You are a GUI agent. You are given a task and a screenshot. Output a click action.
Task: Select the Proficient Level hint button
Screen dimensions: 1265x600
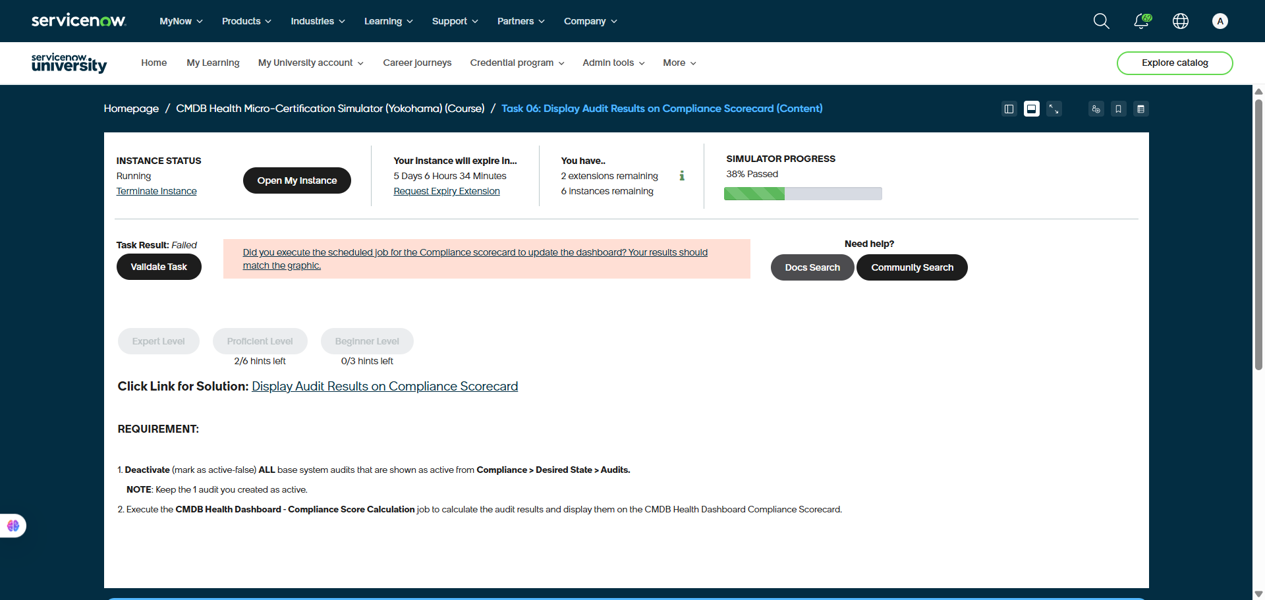260,341
